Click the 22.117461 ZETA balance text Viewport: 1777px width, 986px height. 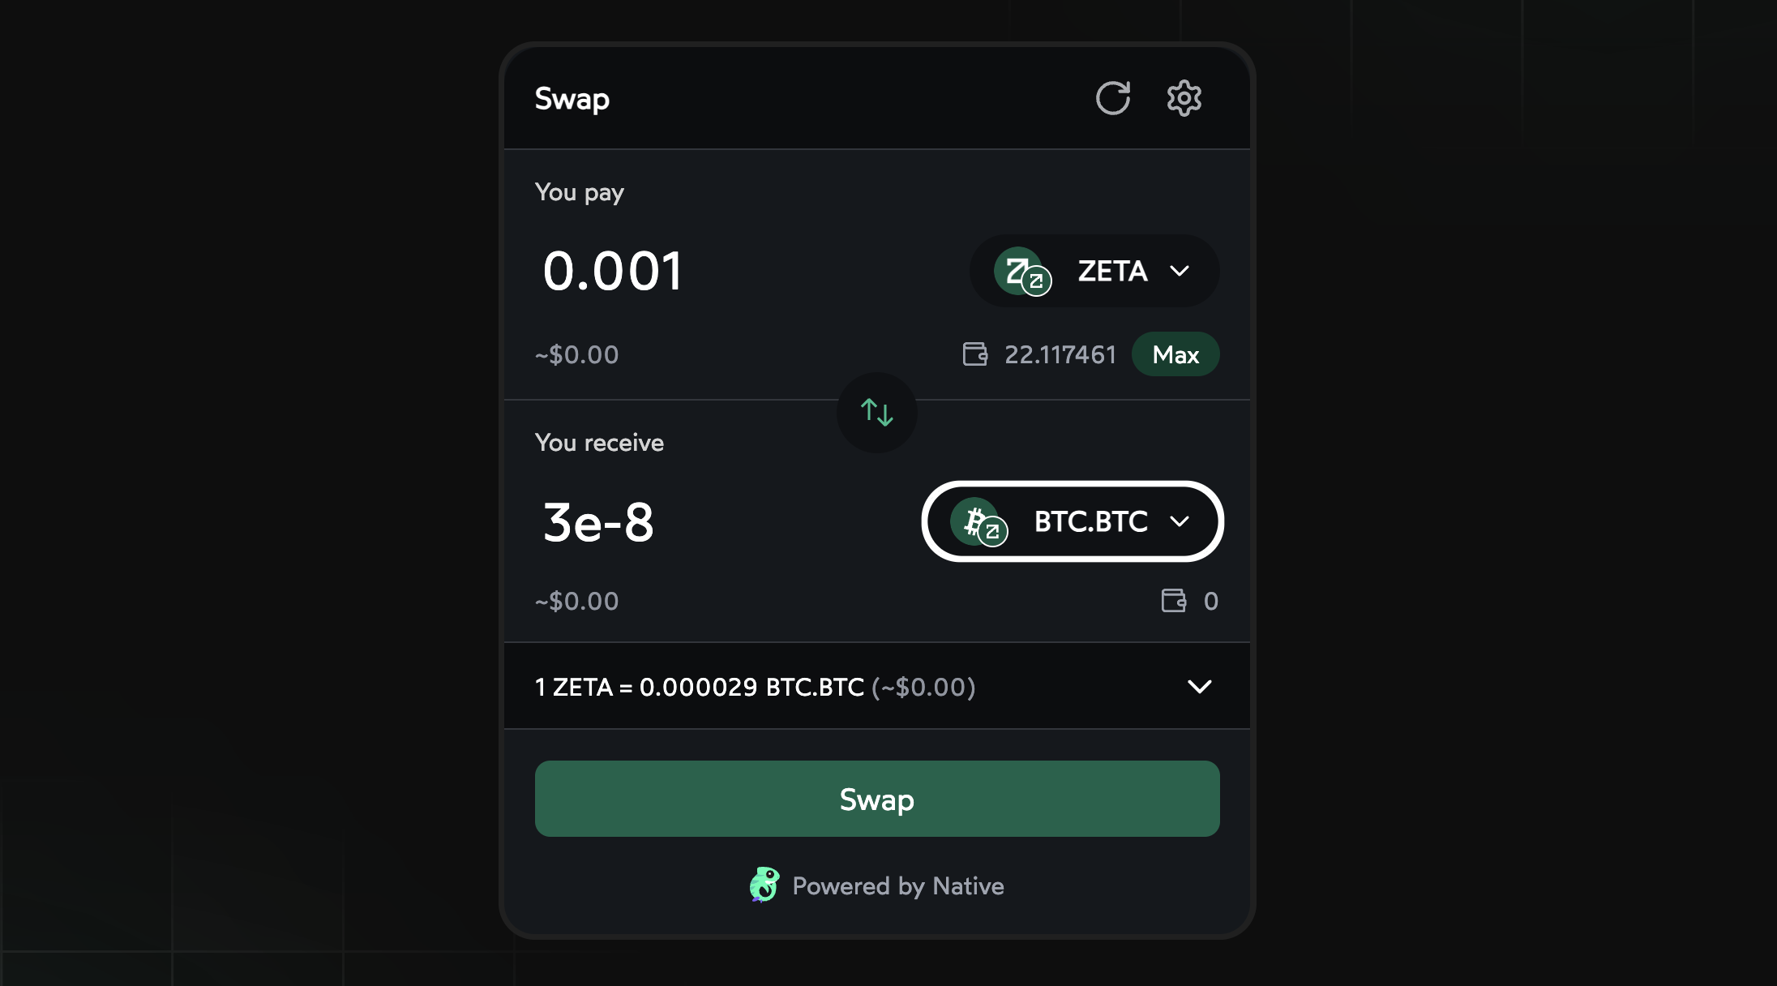[1060, 354]
